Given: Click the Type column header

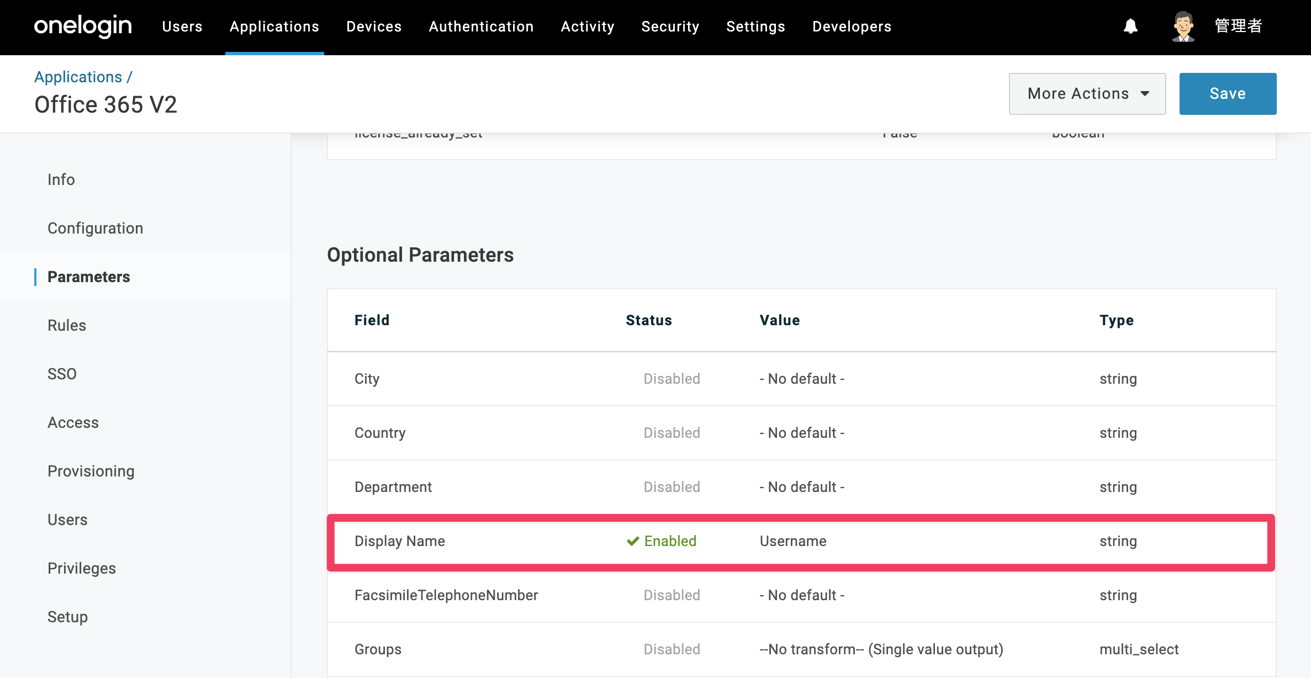Looking at the screenshot, I should (1117, 320).
